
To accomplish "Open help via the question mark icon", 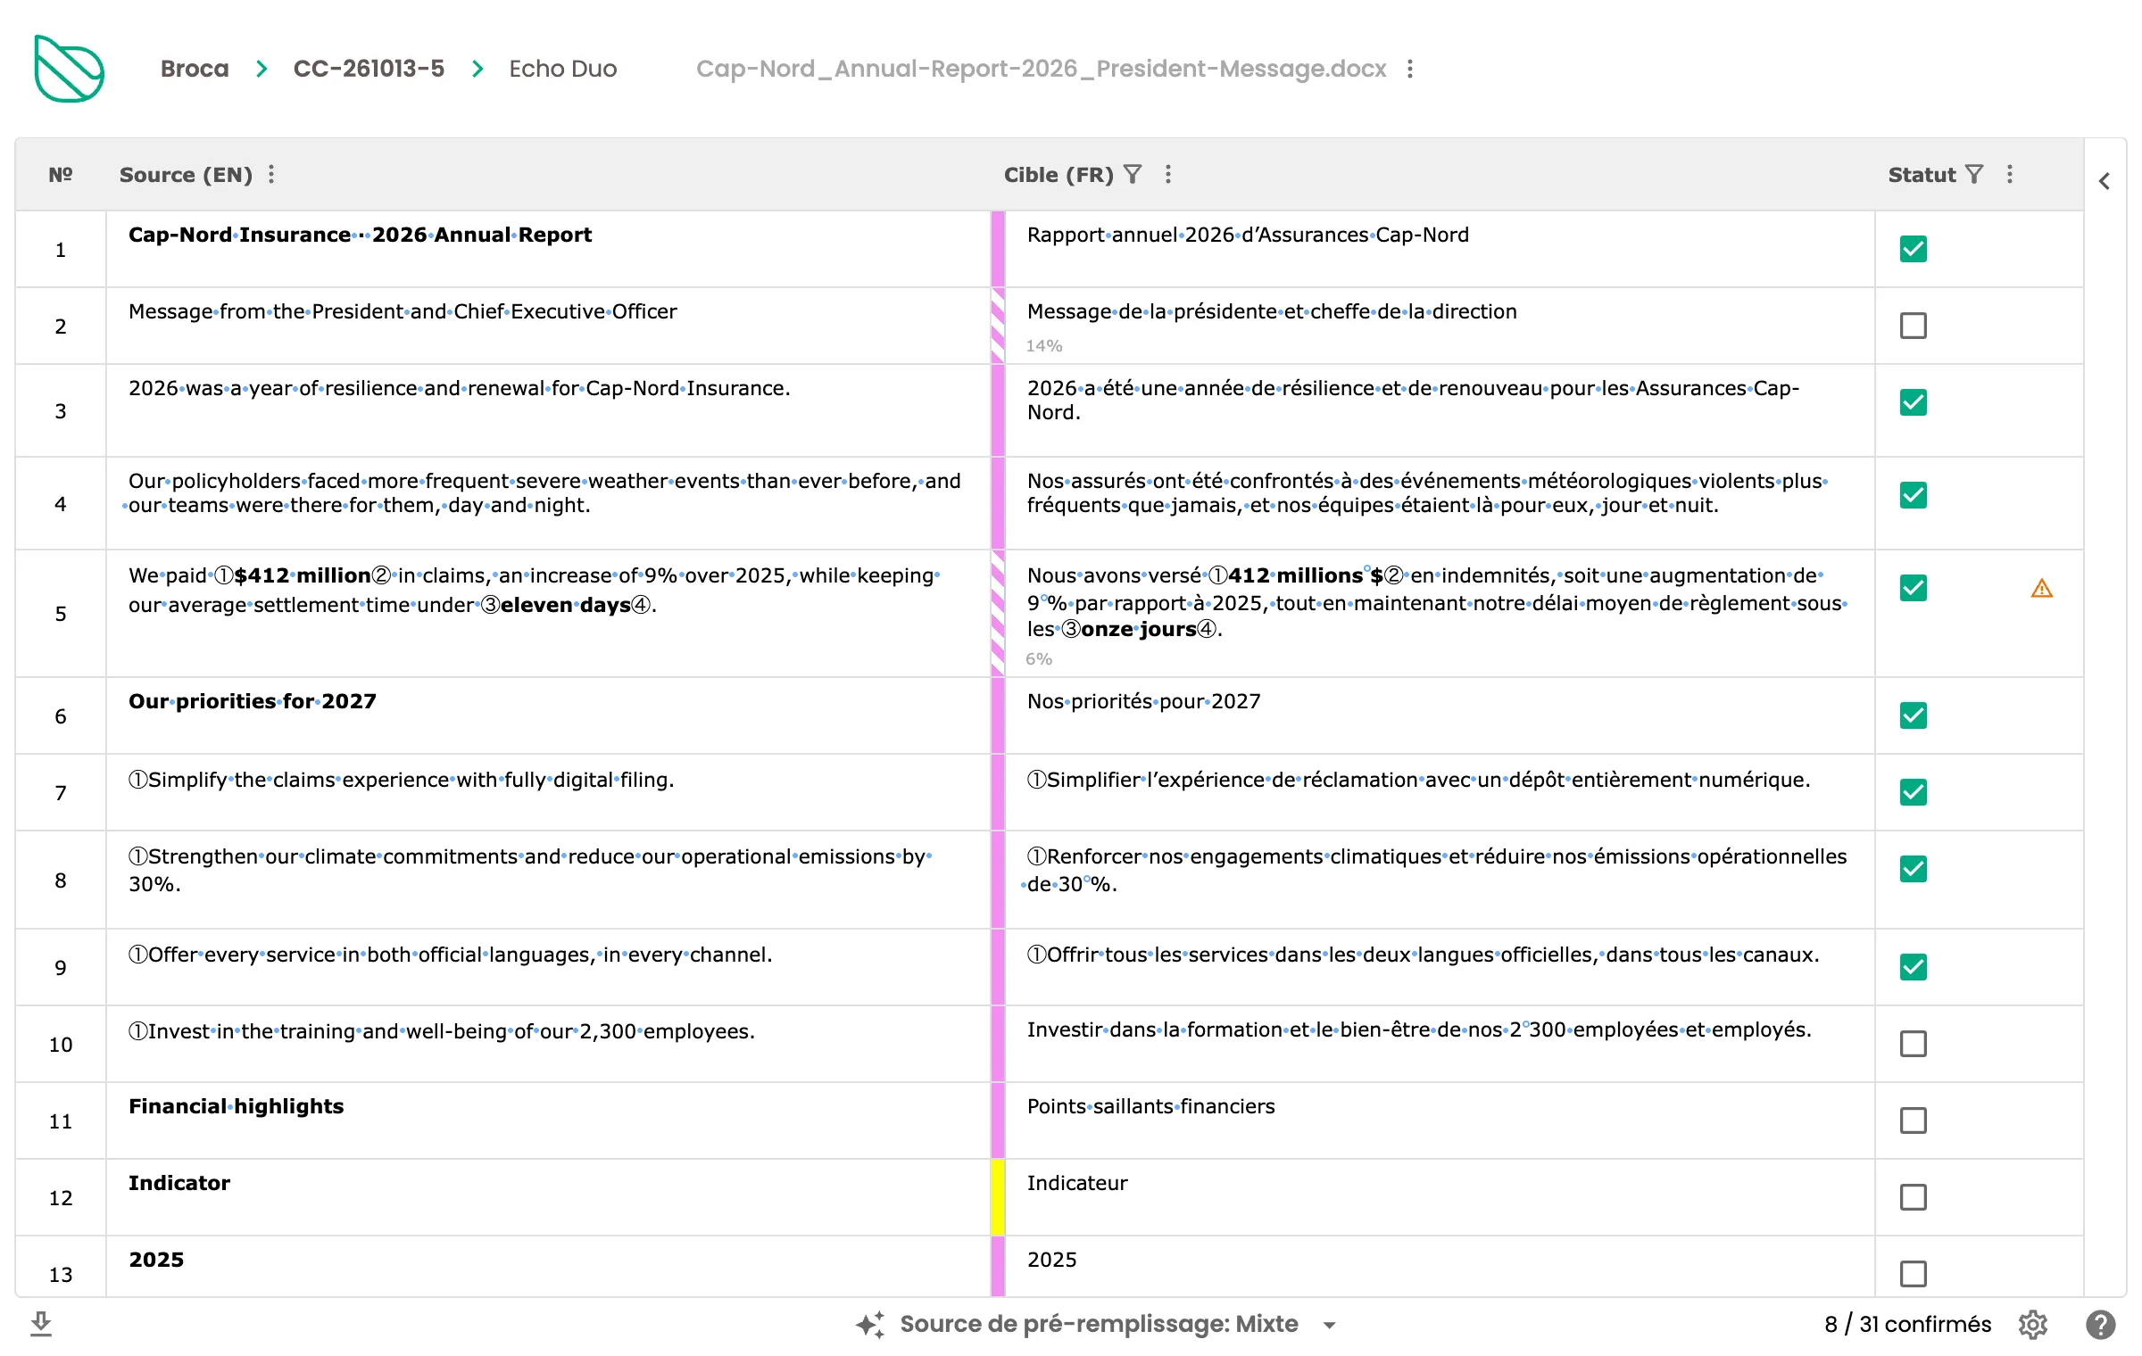I will tap(2101, 1324).
